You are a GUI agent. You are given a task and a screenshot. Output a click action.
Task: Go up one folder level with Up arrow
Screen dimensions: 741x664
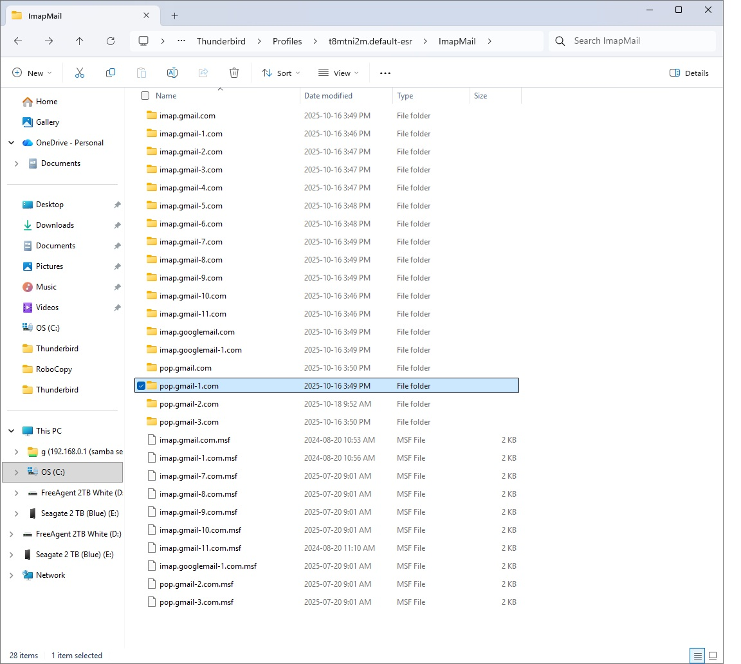80,41
